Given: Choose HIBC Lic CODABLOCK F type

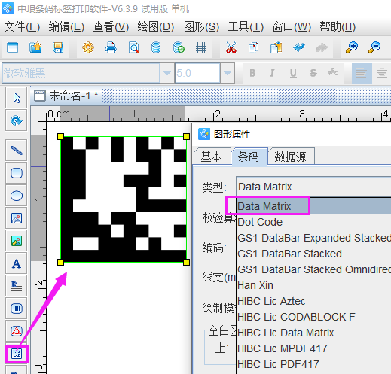Looking at the screenshot, I should coord(313,317).
